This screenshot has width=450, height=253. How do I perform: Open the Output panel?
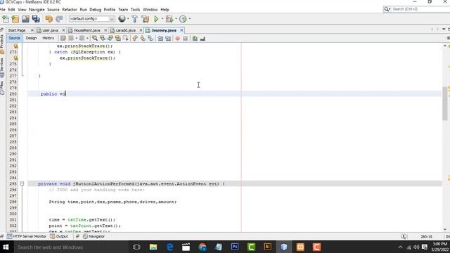pyautogui.click(x=59, y=236)
